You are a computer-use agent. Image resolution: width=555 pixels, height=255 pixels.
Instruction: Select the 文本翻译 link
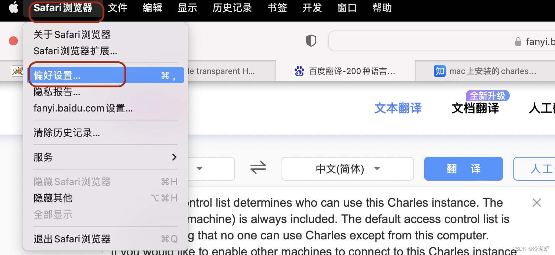(398, 108)
